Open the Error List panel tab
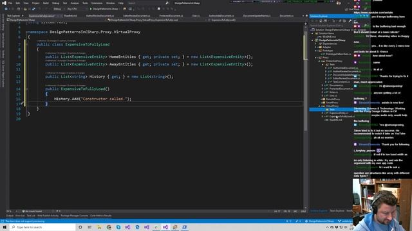Image resolution: width=412 pixels, height=231 pixels. [x=20, y=216]
